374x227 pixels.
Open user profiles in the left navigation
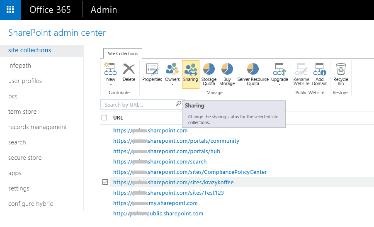(25, 81)
